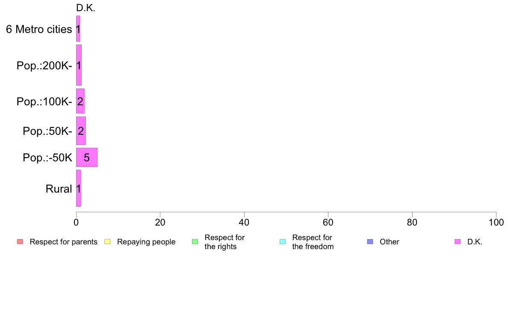Click the blue Other legend swatch
The height and width of the screenshot is (315, 508).
tap(370, 242)
